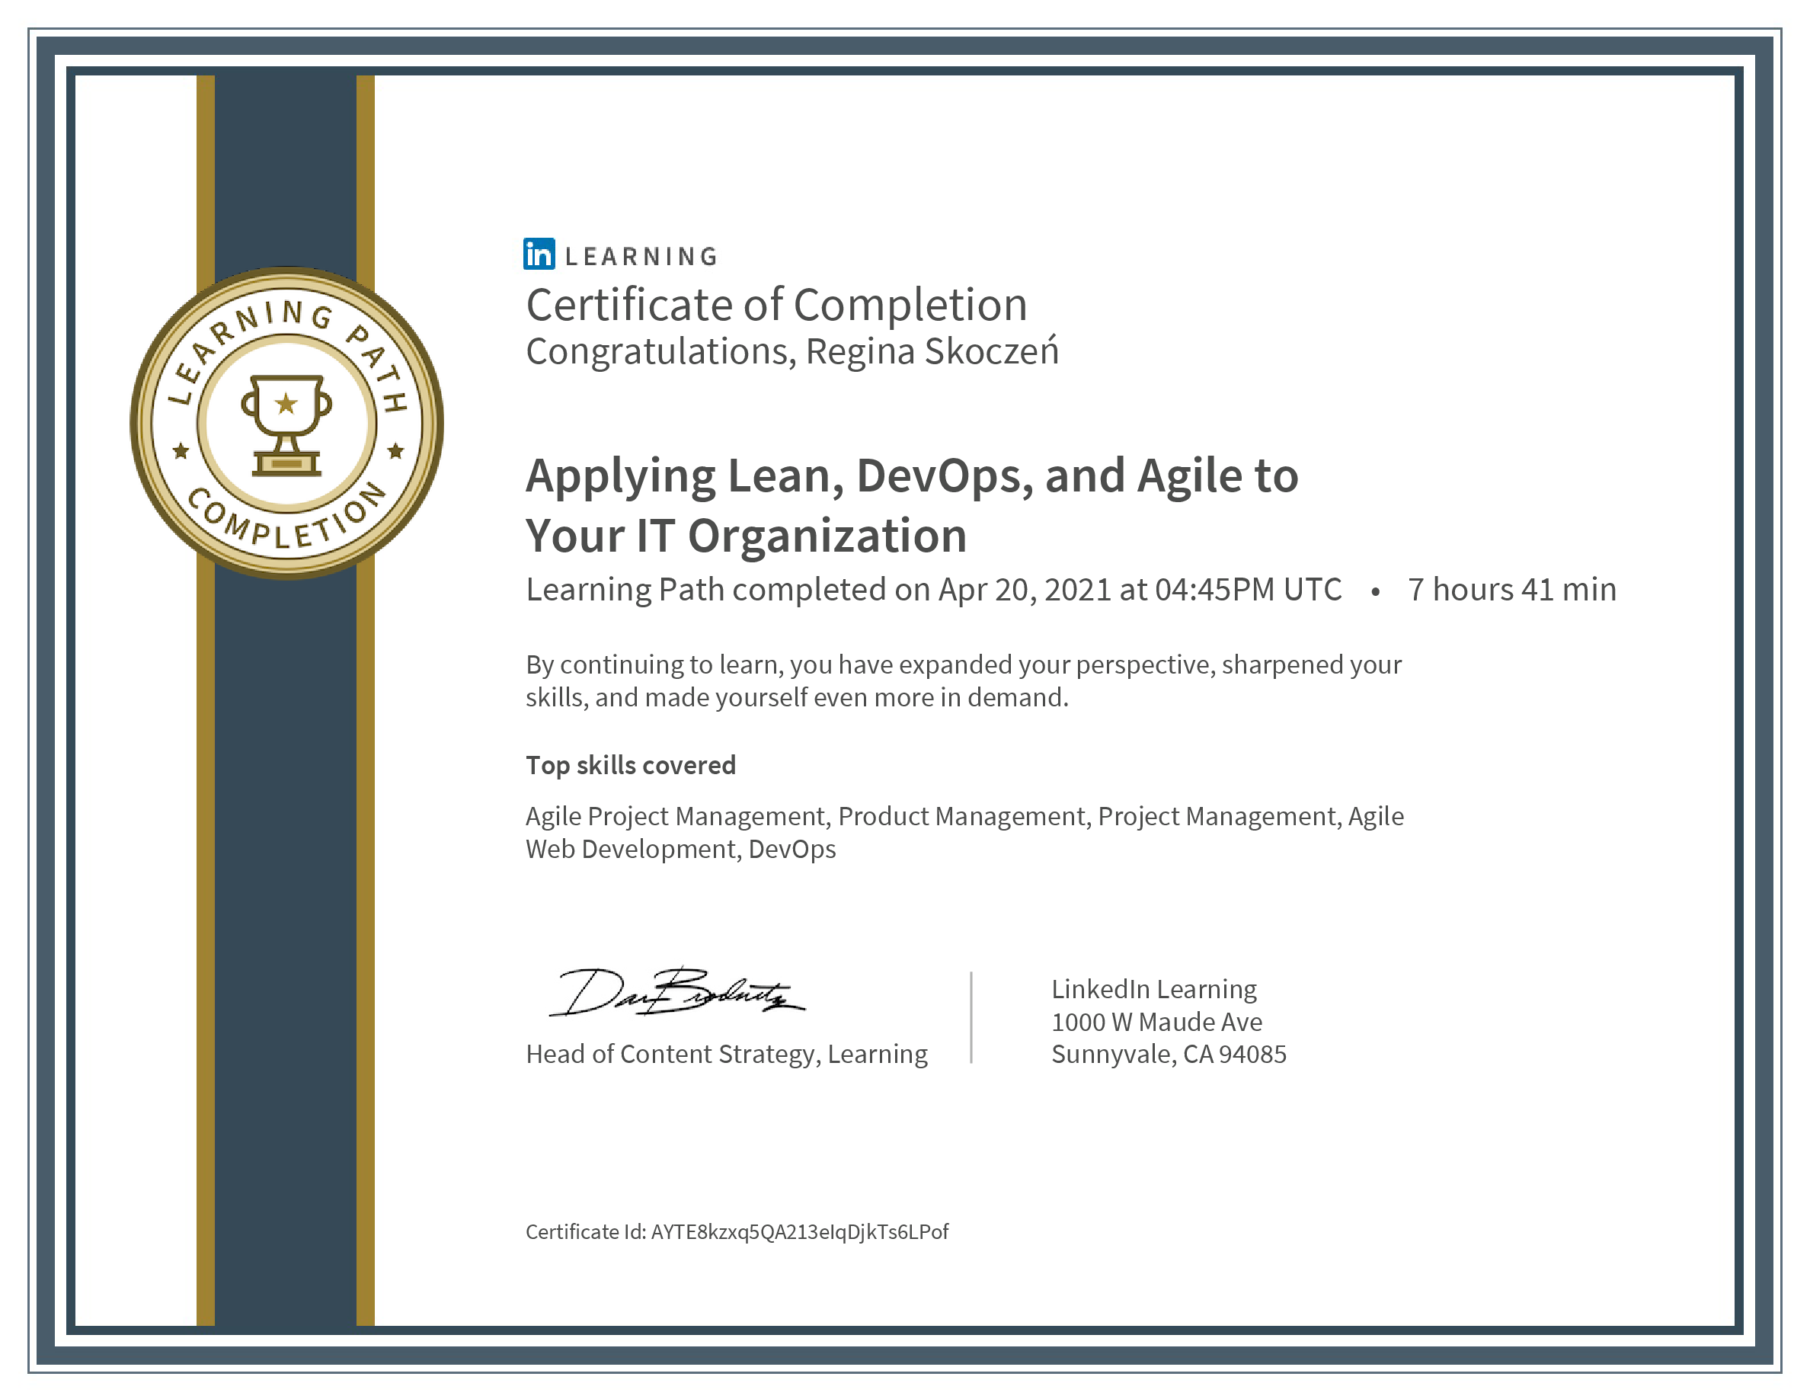Click the name Regina Skoczeń
The height and width of the screenshot is (1399, 1810).
[932, 351]
